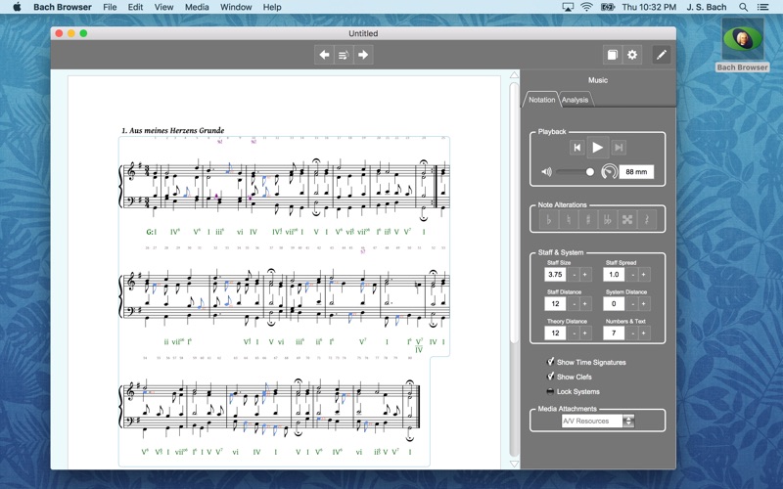Increase Staff Size with the plus stepper
The image size is (783, 489).
click(x=584, y=275)
